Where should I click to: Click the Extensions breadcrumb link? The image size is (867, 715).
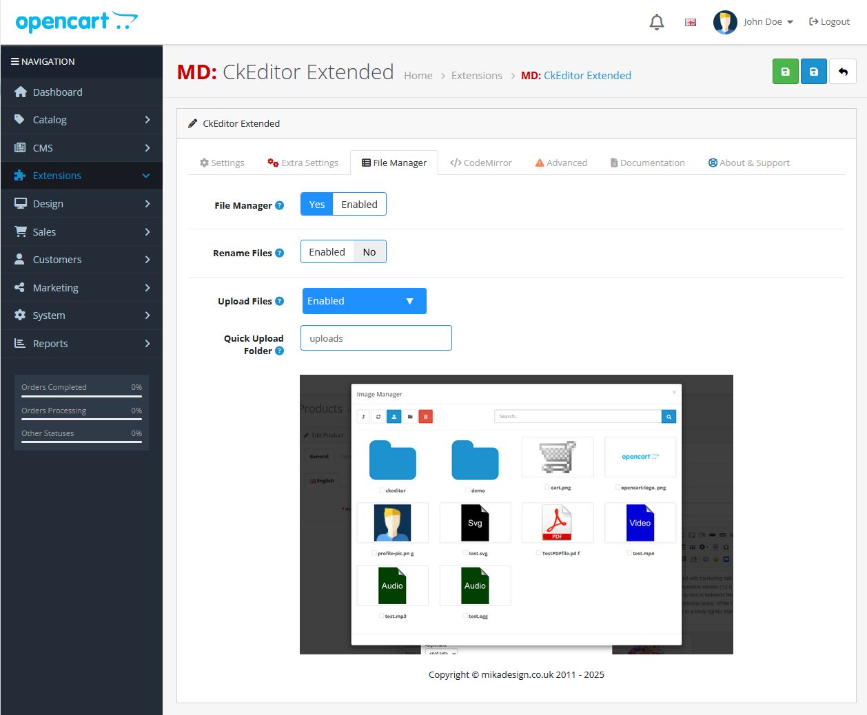(477, 75)
